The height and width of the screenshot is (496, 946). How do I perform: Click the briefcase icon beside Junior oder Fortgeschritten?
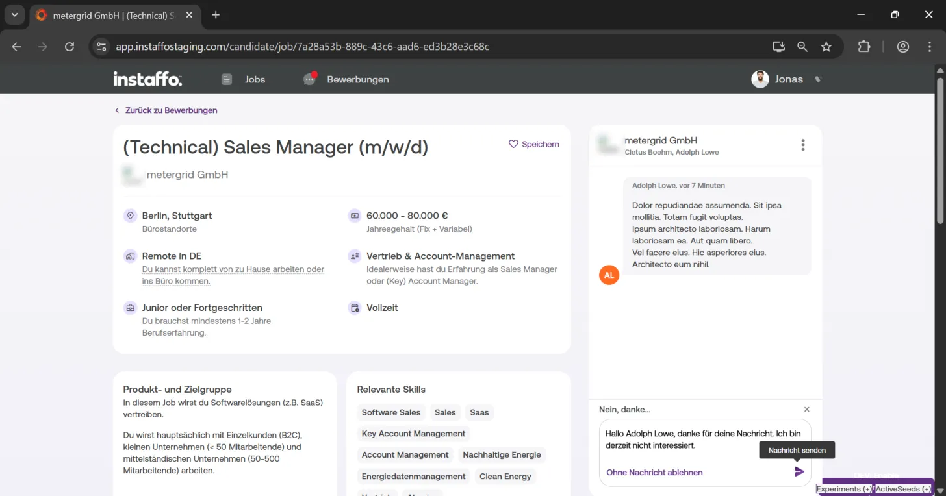click(x=130, y=308)
